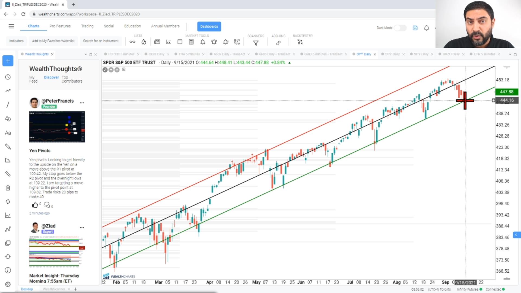The image size is (521, 293).
Task: Click the Dashboards button
Action: click(209, 27)
